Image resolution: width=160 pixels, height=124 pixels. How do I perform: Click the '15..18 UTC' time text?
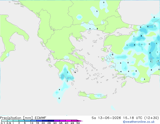pyautogui.click(x=133, y=118)
